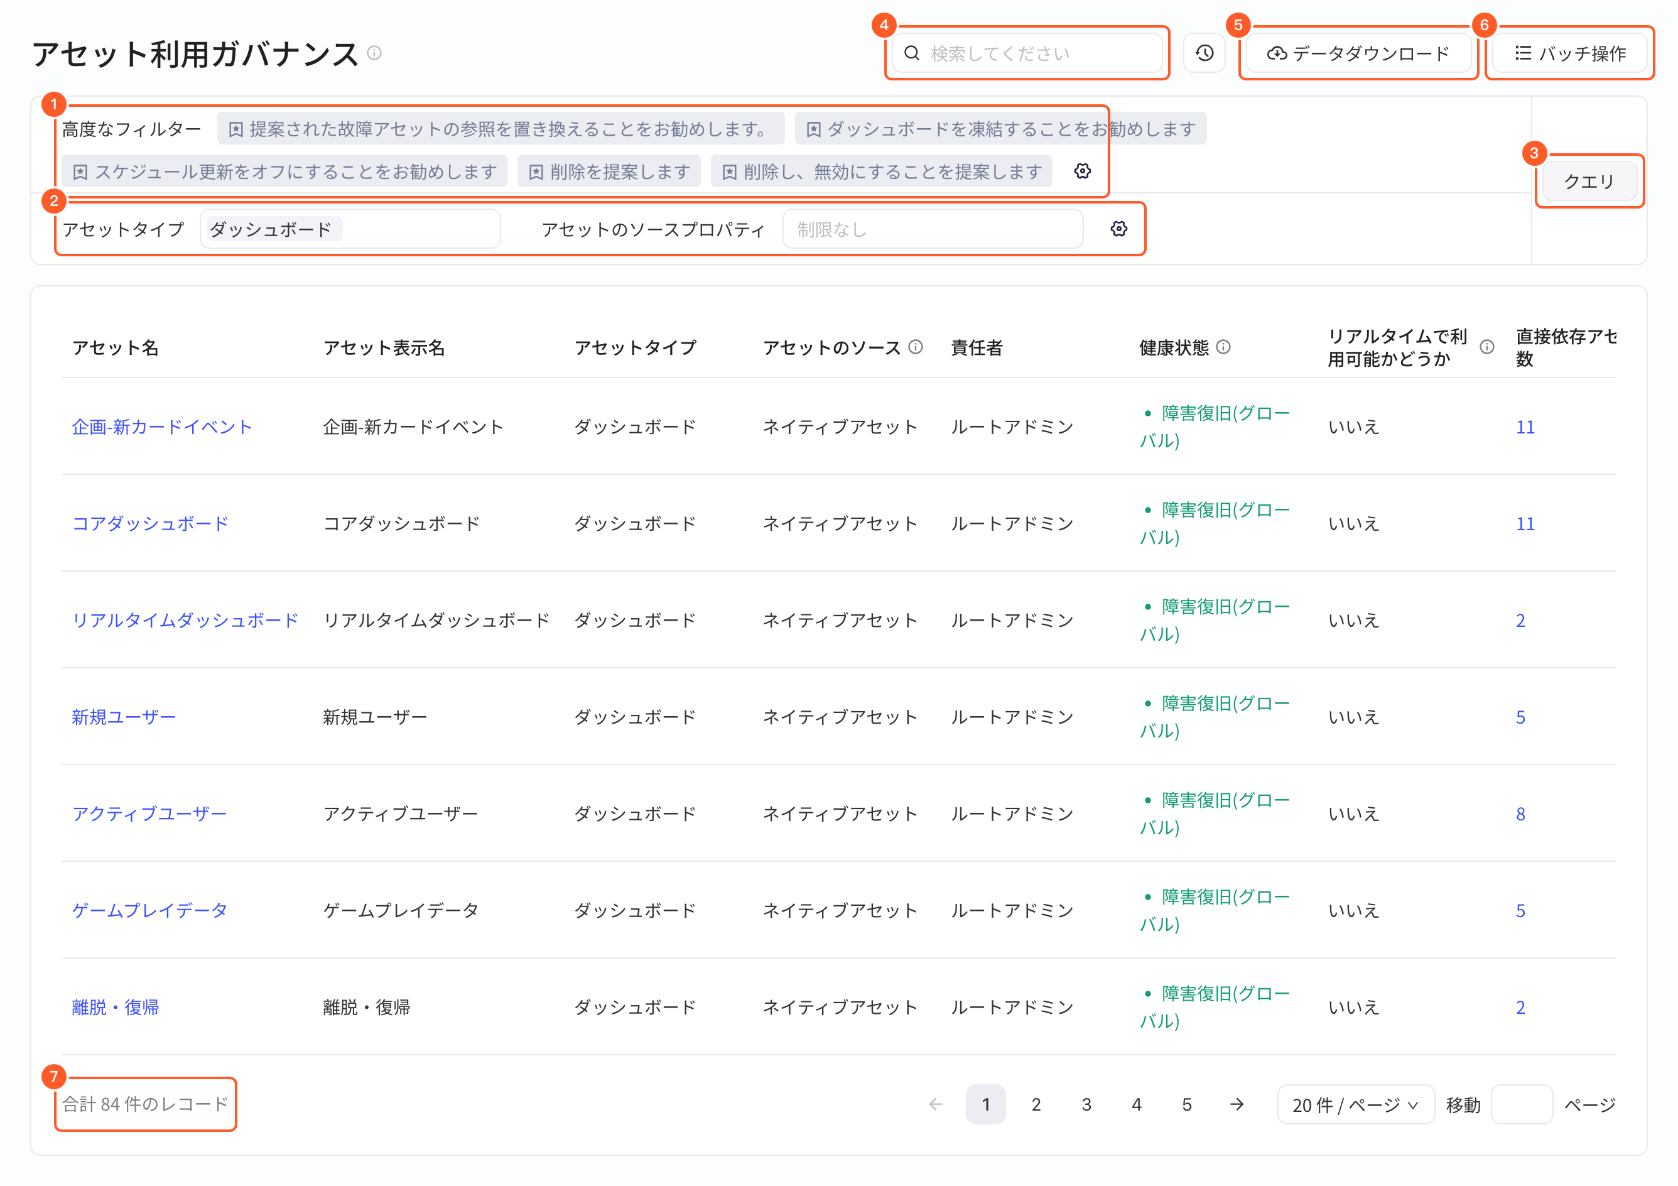1678x1186 pixels.
Task: Open the 離脱・復帰 asset link
Action: coord(116,1008)
